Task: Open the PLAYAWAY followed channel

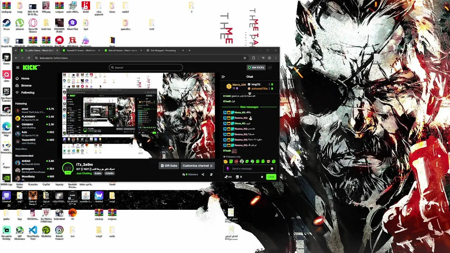Action: coord(35,118)
